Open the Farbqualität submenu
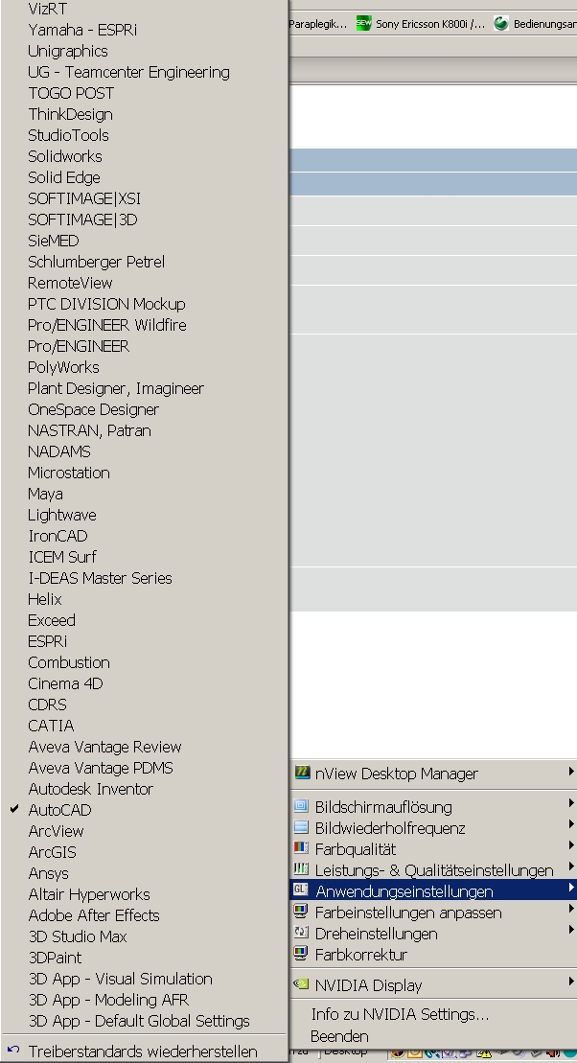The image size is (577, 1063). [434, 849]
